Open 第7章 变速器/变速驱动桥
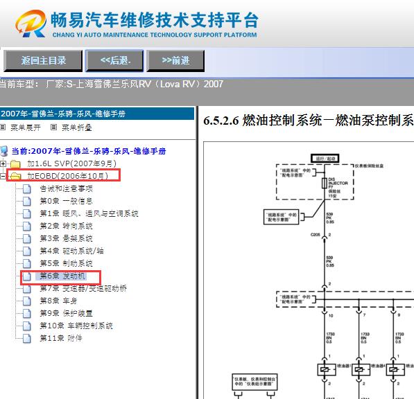The width and height of the screenshot is (414, 399). click(x=83, y=288)
